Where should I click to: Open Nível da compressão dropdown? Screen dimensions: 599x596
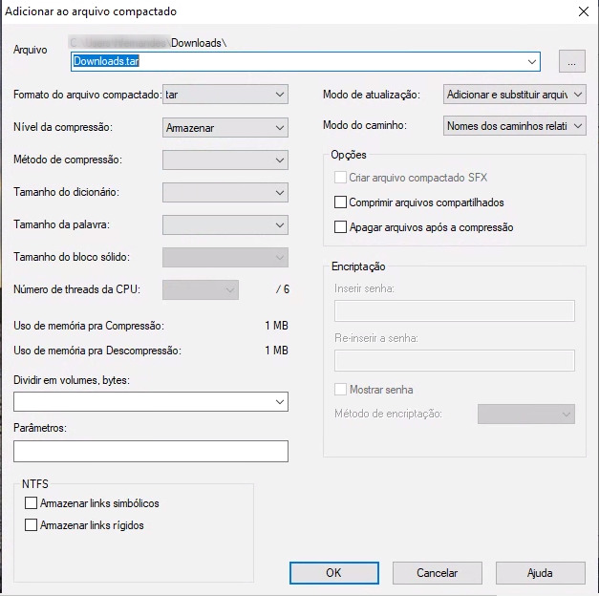click(225, 128)
